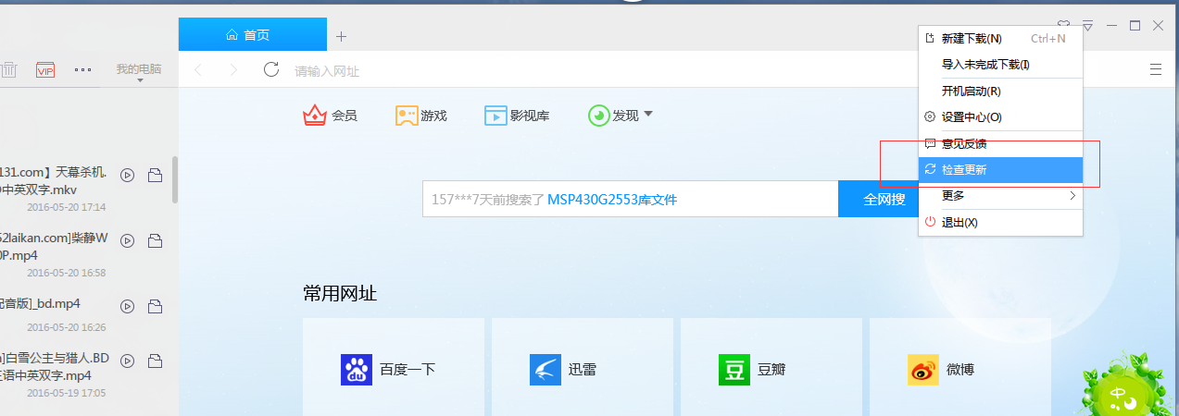Expand the 发现 dropdown arrow
This screenshot has height=416, width=1179.
648,115
